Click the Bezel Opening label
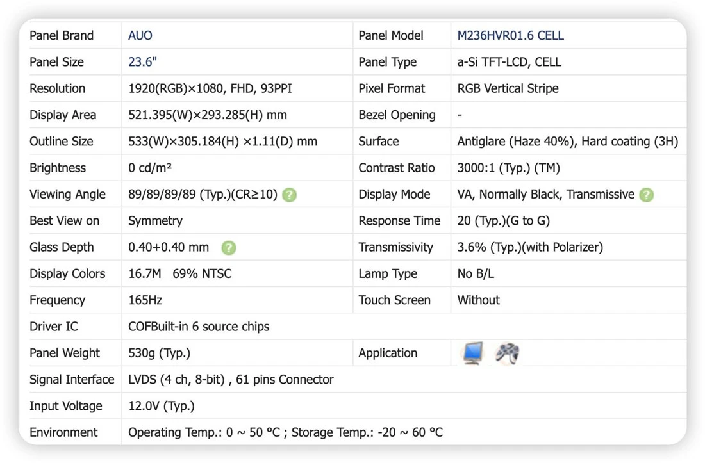This screenshot has height=463, width=705. tap(397, 115)
